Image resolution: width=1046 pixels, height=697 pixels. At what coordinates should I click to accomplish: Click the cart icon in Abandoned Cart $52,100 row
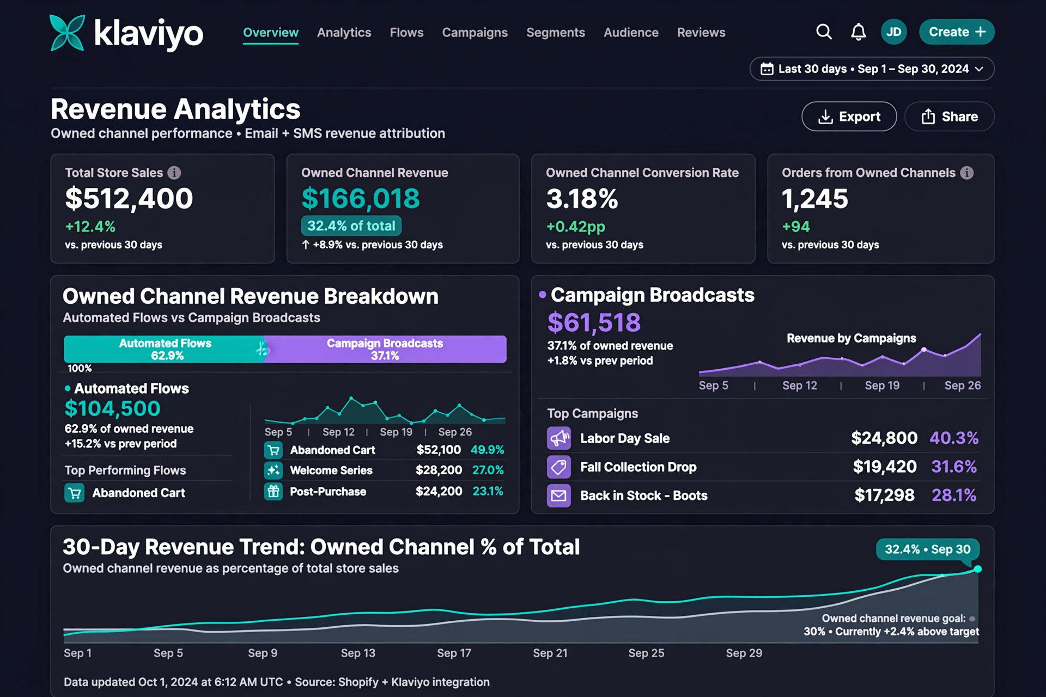273,450
